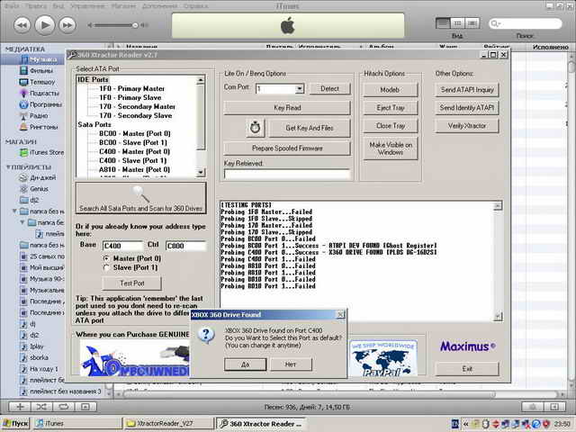Click the PayPal world map banner
This screenshot has width=576, height=432.
[383, 358]
